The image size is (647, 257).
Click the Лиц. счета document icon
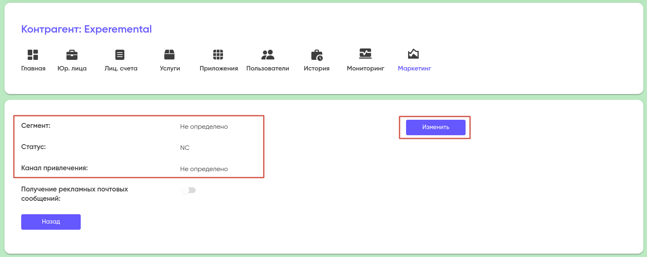tap(120, 55)
